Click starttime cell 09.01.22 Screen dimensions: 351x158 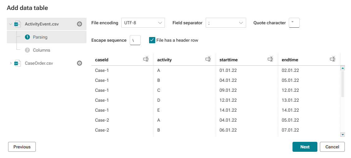click(228, 90)
